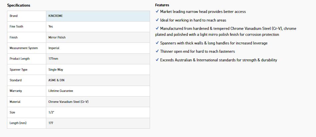Click checkmark next to Australian standards feature
The image size is (316, 137).
point(157,60)
